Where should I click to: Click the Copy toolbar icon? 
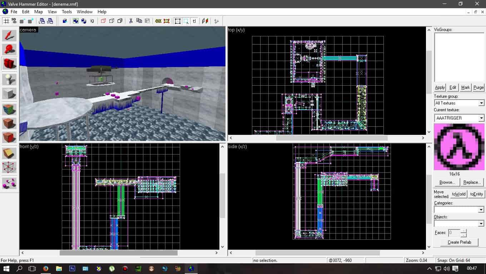(x=139, y=21)
